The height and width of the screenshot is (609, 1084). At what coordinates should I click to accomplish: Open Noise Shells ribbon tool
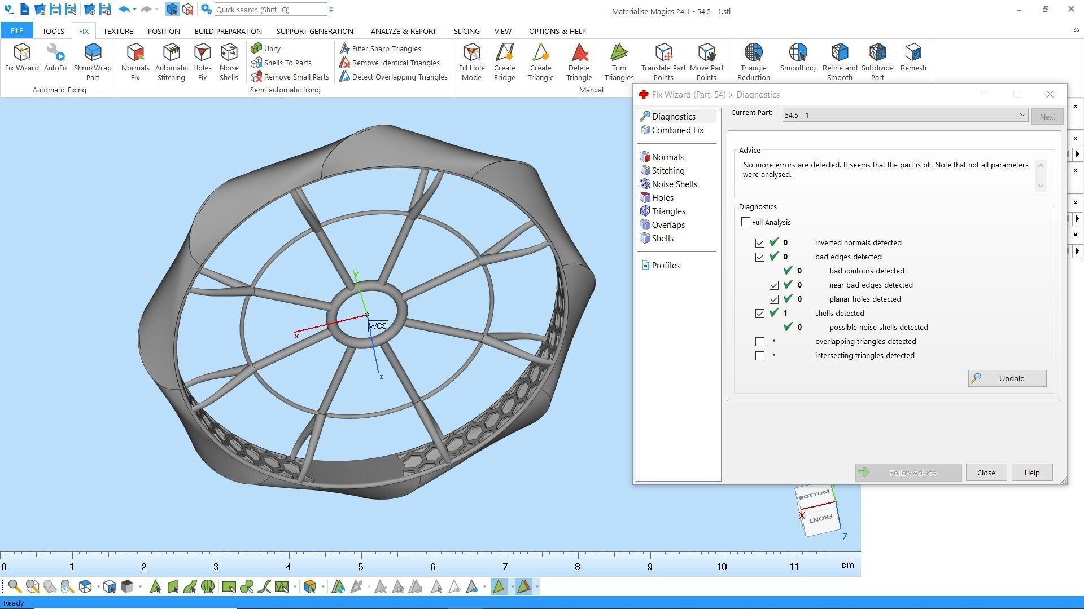[229, 62]
